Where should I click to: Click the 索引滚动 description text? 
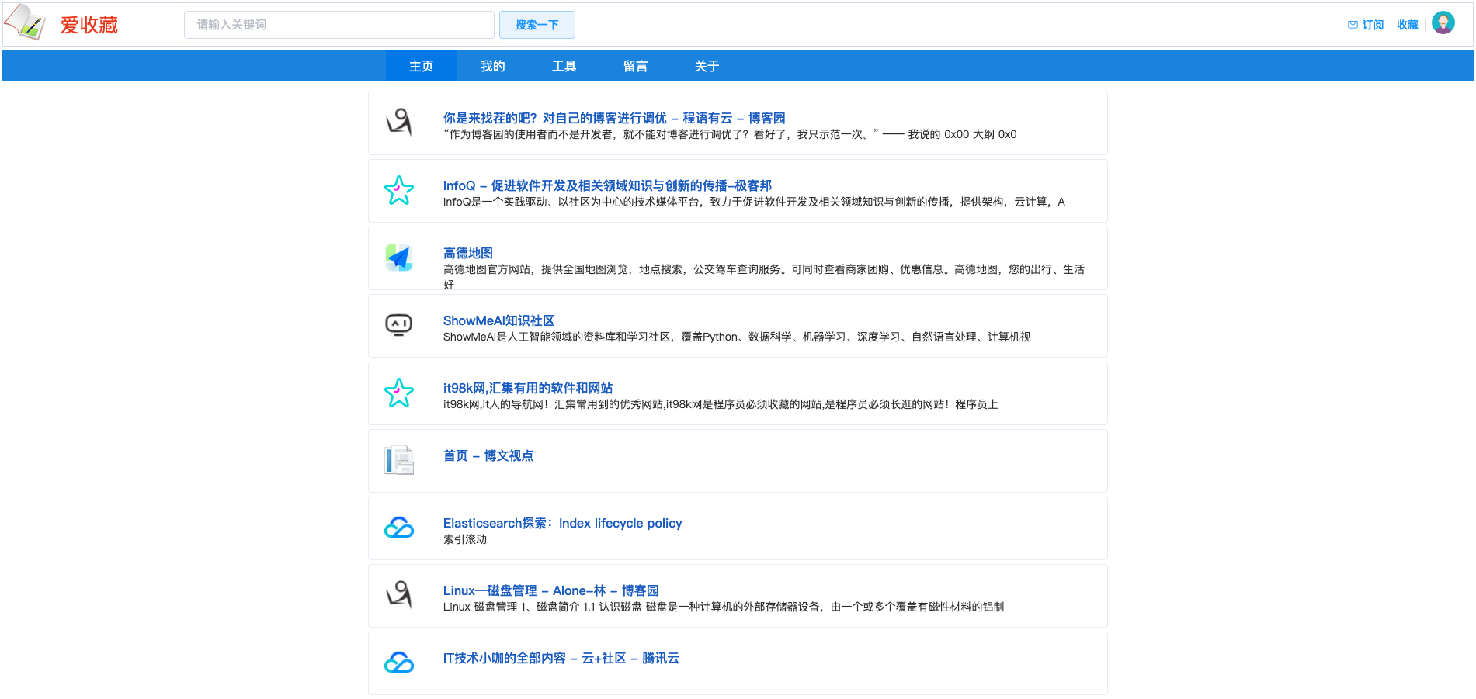point(465,539)
